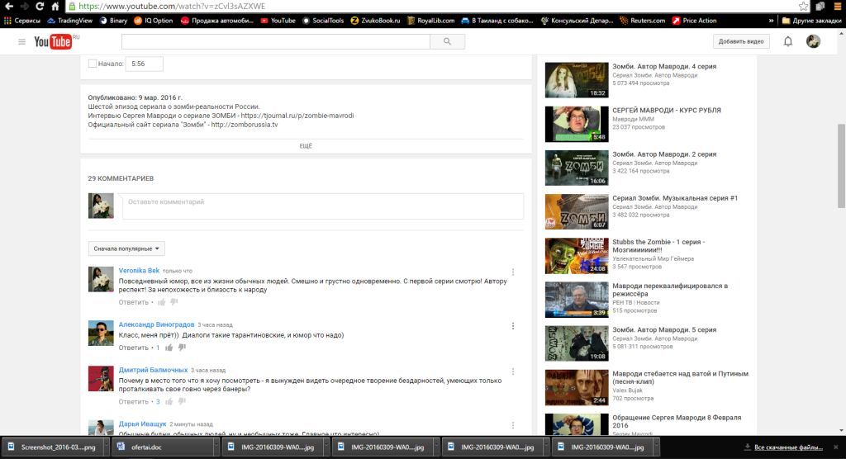This screenshot has width=846, height=459.
Task: Open the Продажа автомоби... bookmark
Action: 217,21
